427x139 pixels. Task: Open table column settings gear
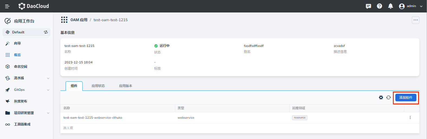tap(381, 98)
